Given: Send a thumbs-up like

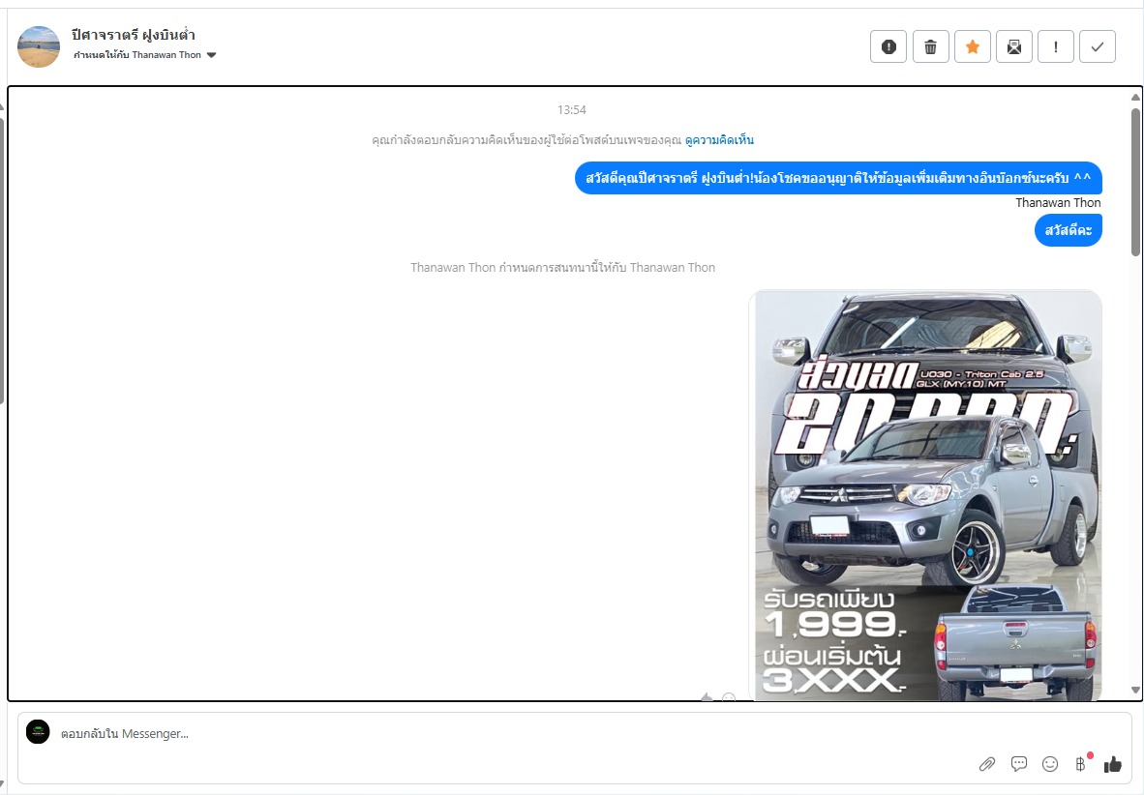Looking at the screenshot, I should (1113, 764).
